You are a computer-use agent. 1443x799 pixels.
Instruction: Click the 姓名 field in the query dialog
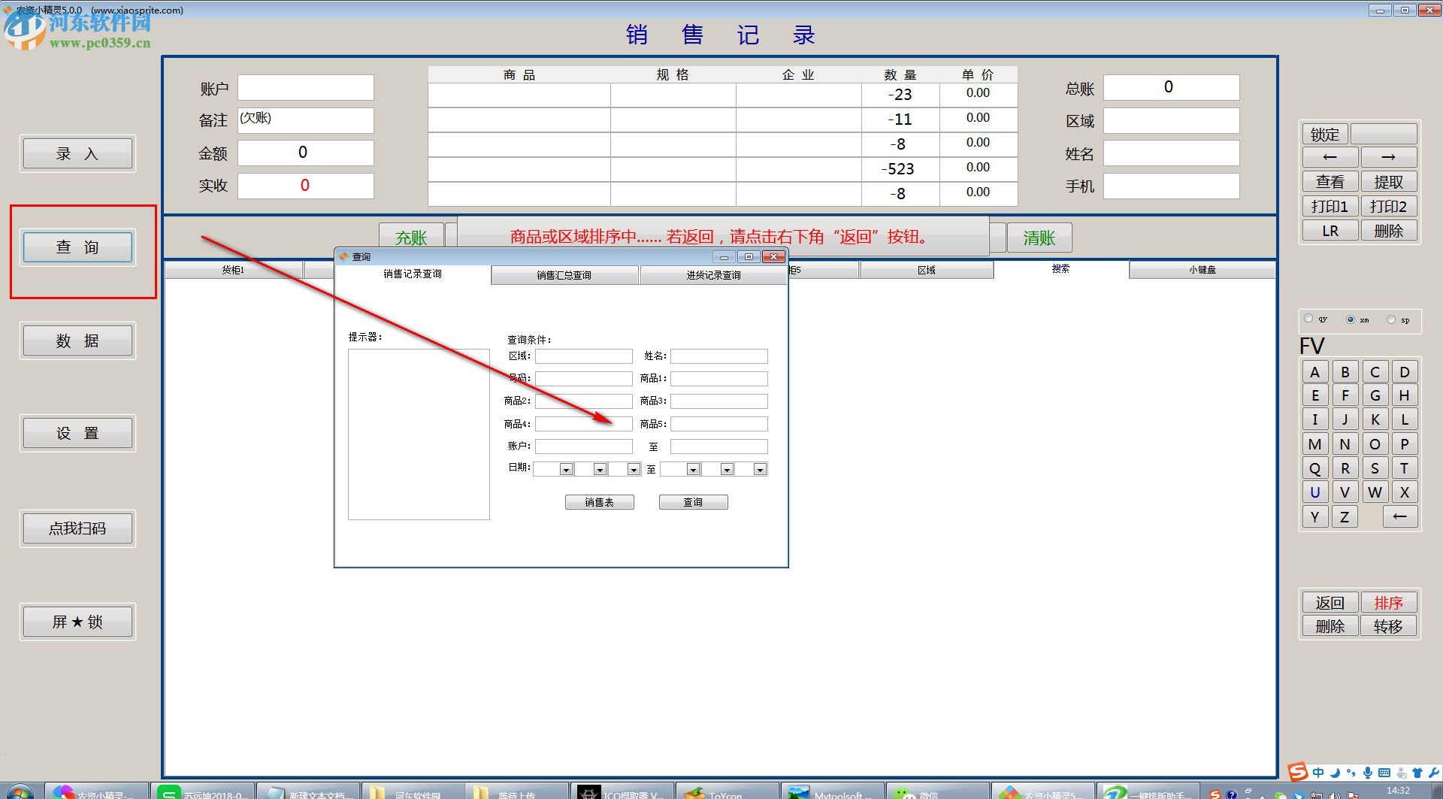point(718,356)
